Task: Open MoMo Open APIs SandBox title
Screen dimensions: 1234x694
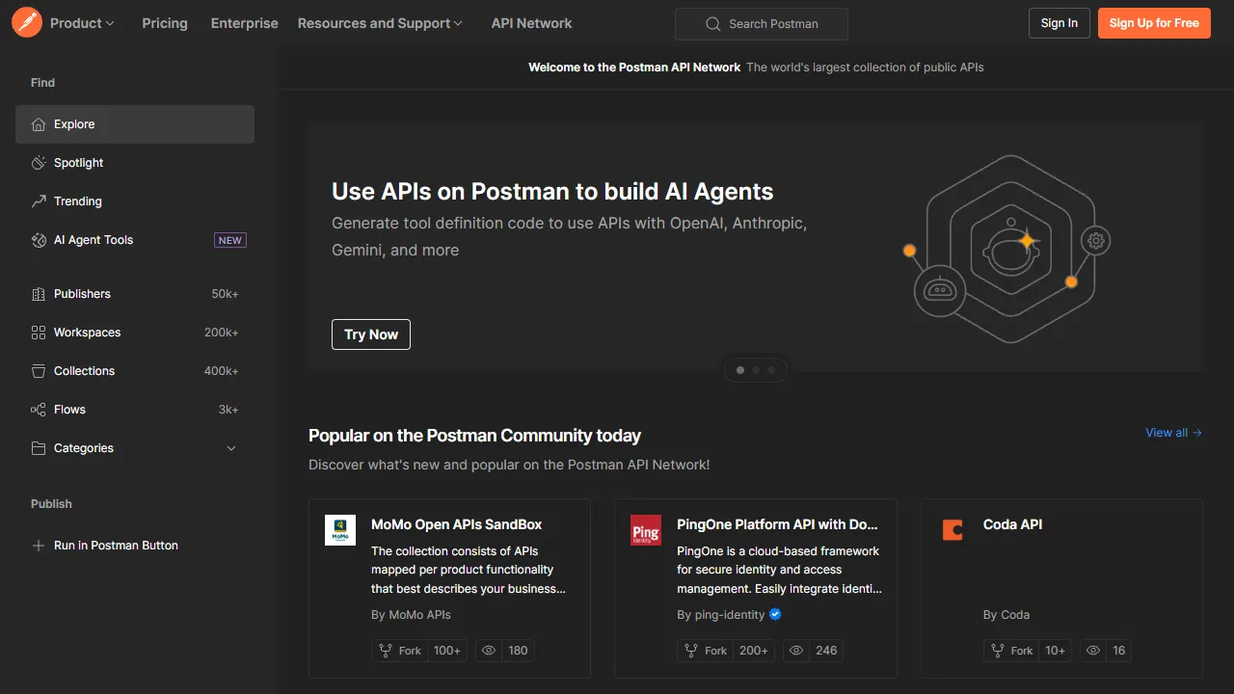Action: pos(457,524)
